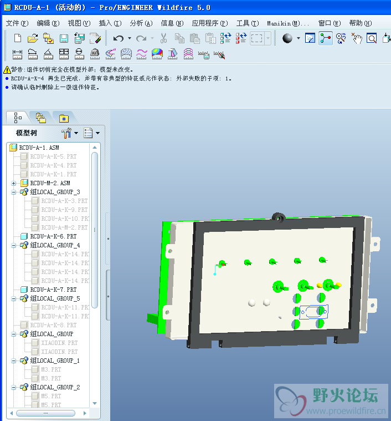The image size is (391, 421).
Task: Click model tree vertical scrollbar down arrow
Action: [95, 404]
